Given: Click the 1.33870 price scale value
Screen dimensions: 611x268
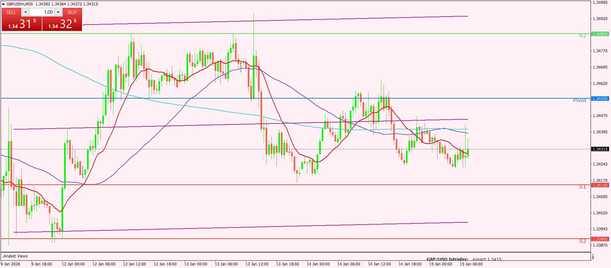Looking at the screenshot, I should click(x=600, y=245).
